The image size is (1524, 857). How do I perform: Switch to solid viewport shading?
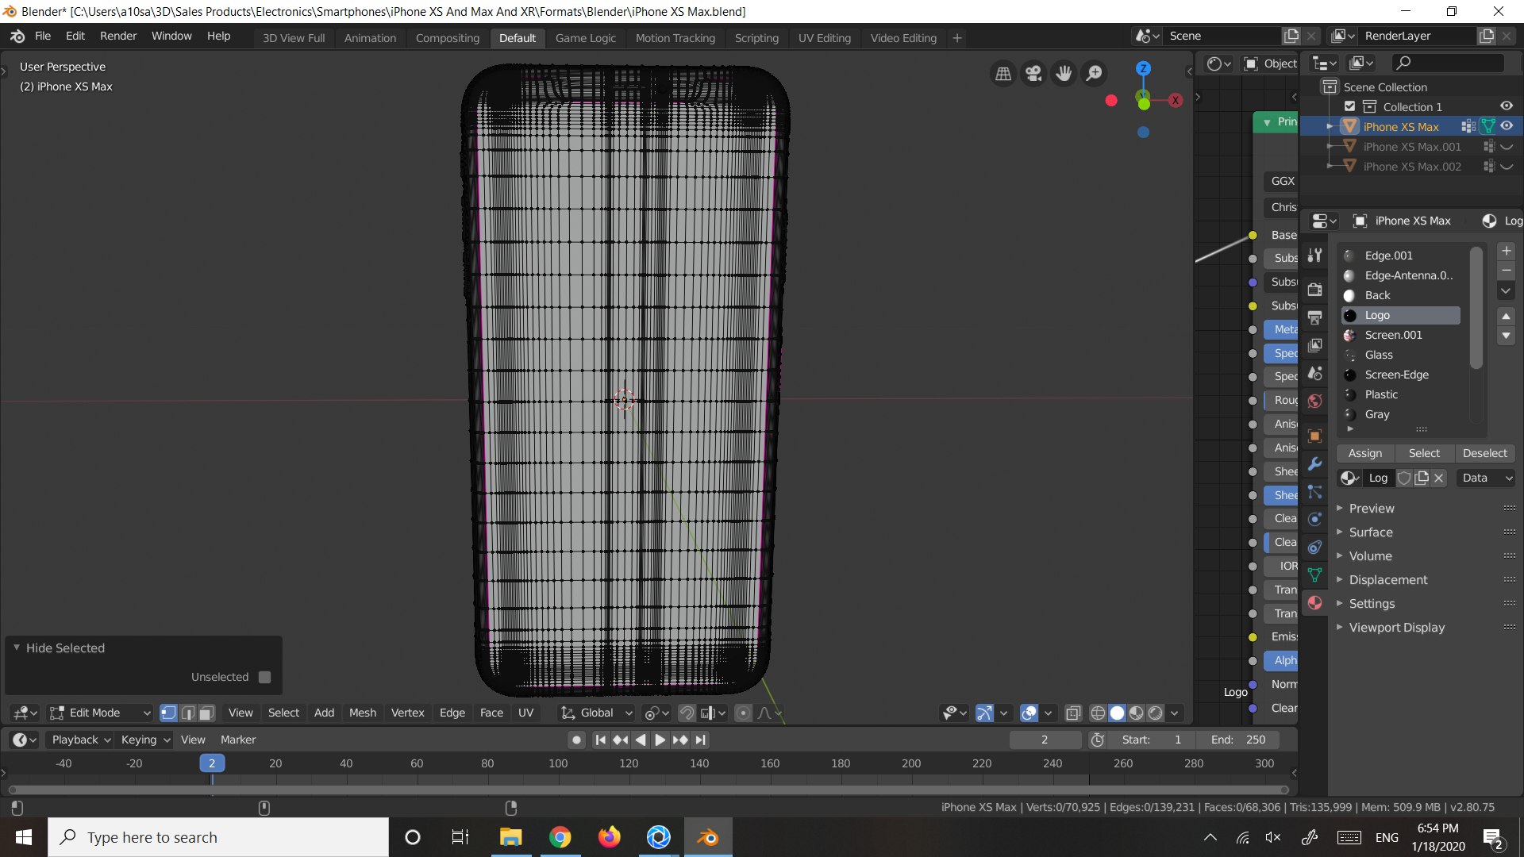pyautogui.click(x=1117, y=713)
